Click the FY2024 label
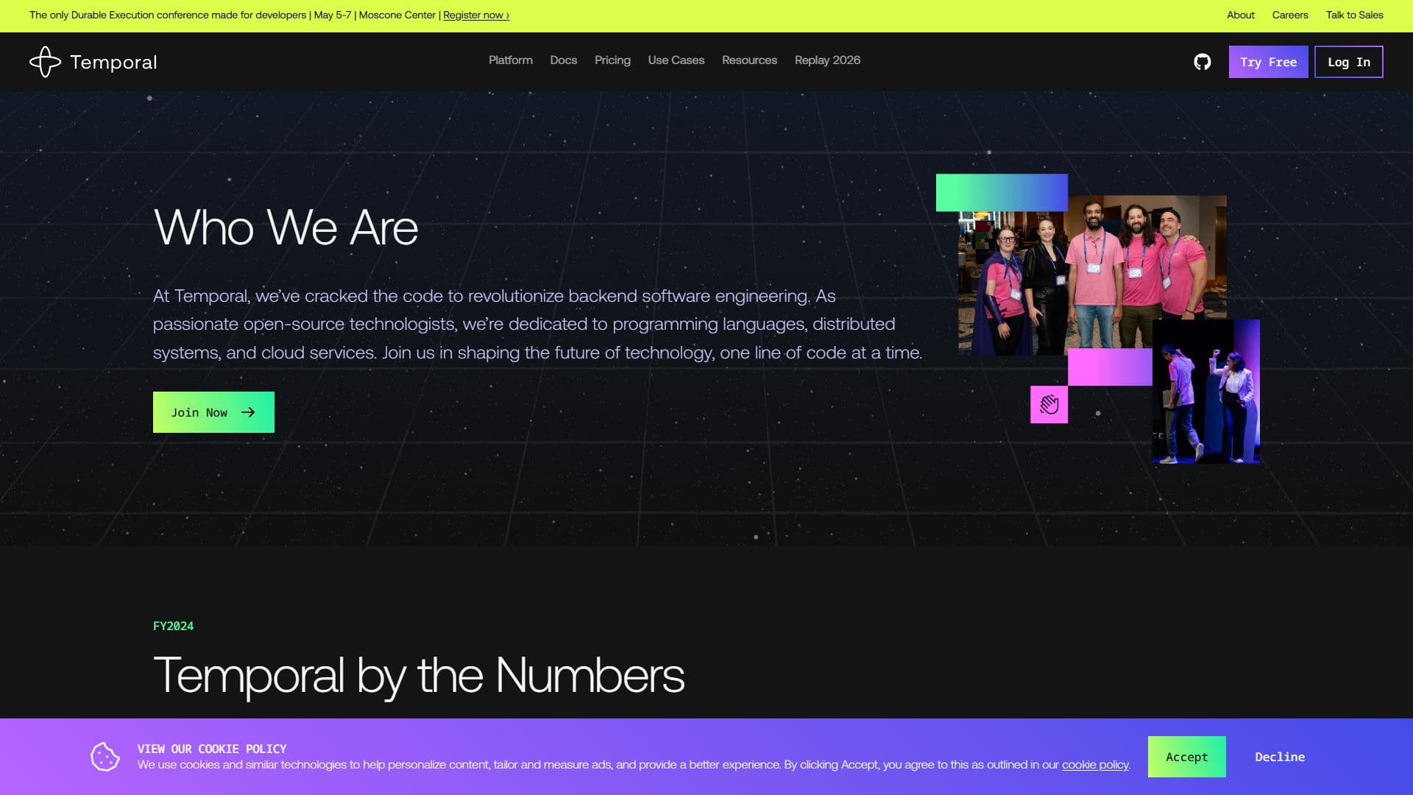Screen dimensions: 1413x795 point(173,626)
